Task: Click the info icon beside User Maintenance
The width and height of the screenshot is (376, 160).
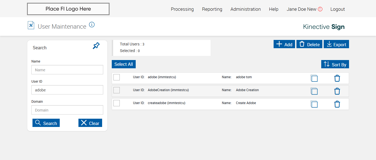Action: click(x=92, y=25)
